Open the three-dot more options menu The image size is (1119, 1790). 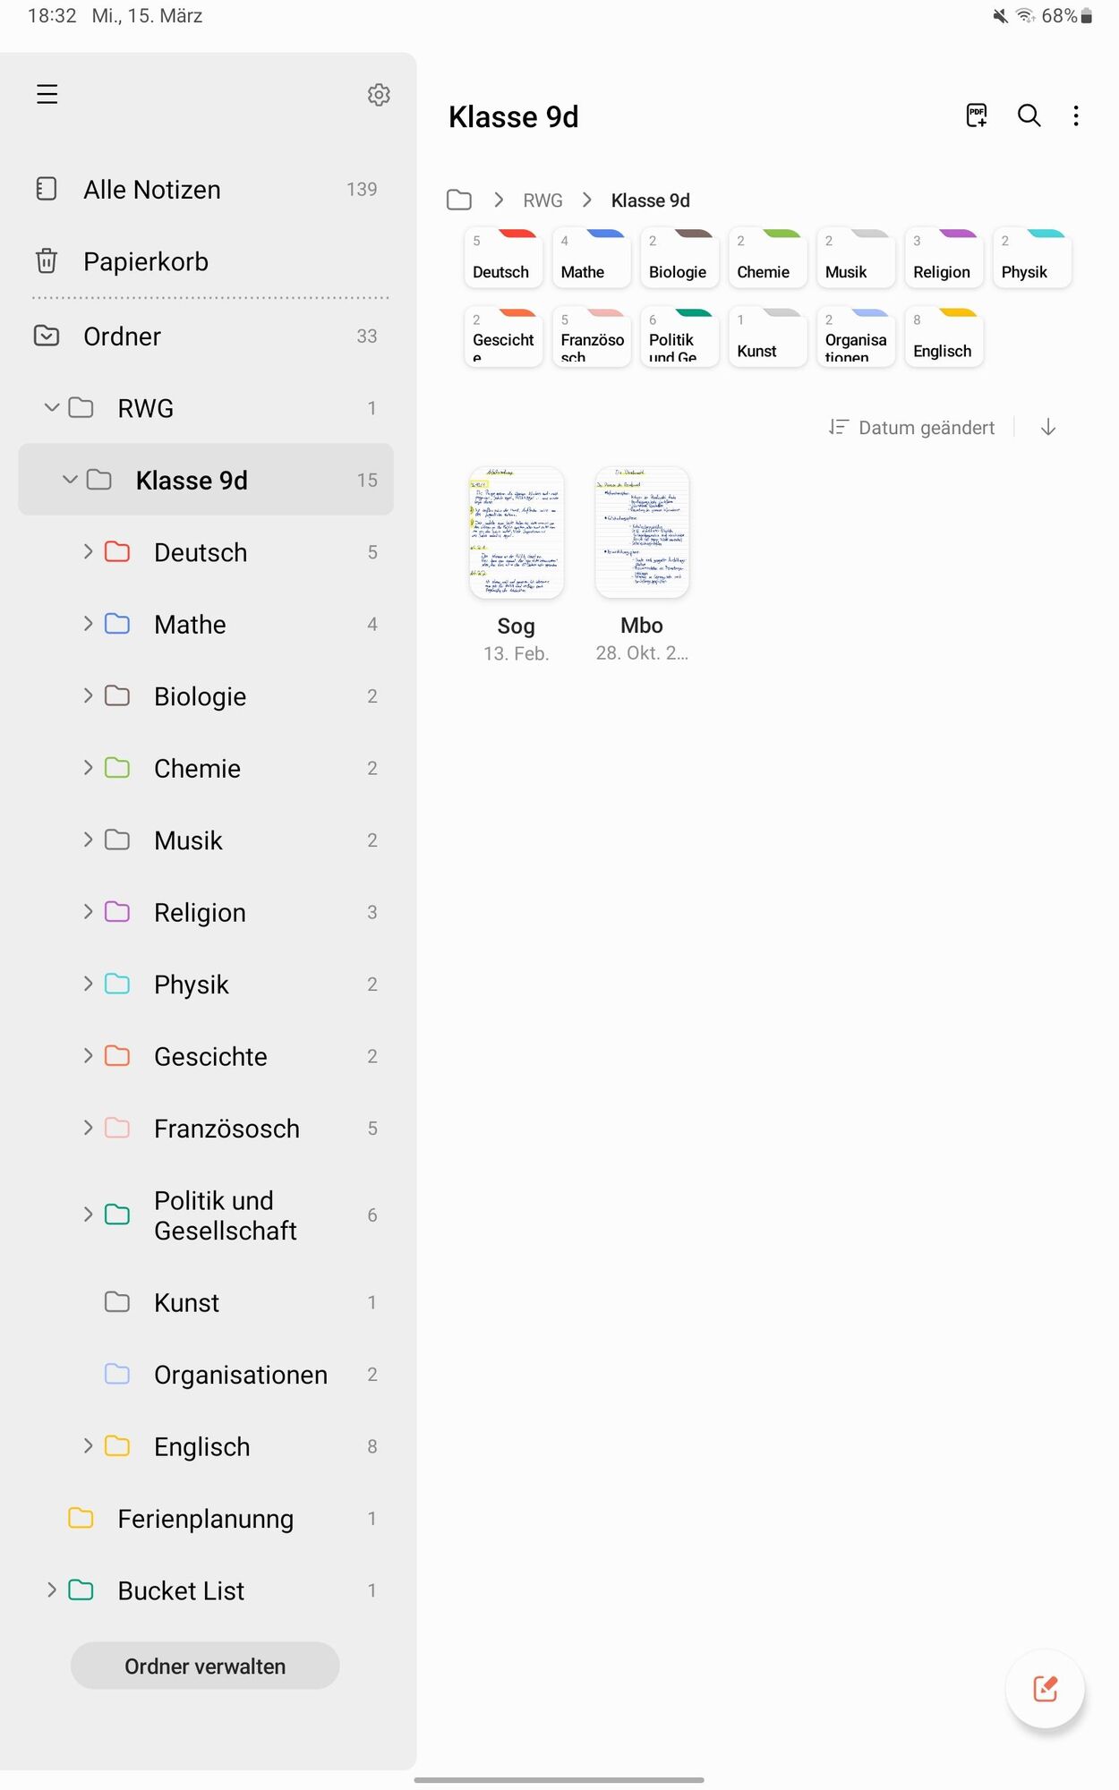(x=1075, y=115)
